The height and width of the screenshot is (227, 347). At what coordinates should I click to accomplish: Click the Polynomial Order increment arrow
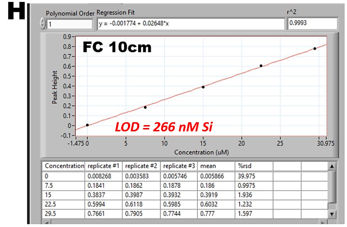(x=43, y=21)
